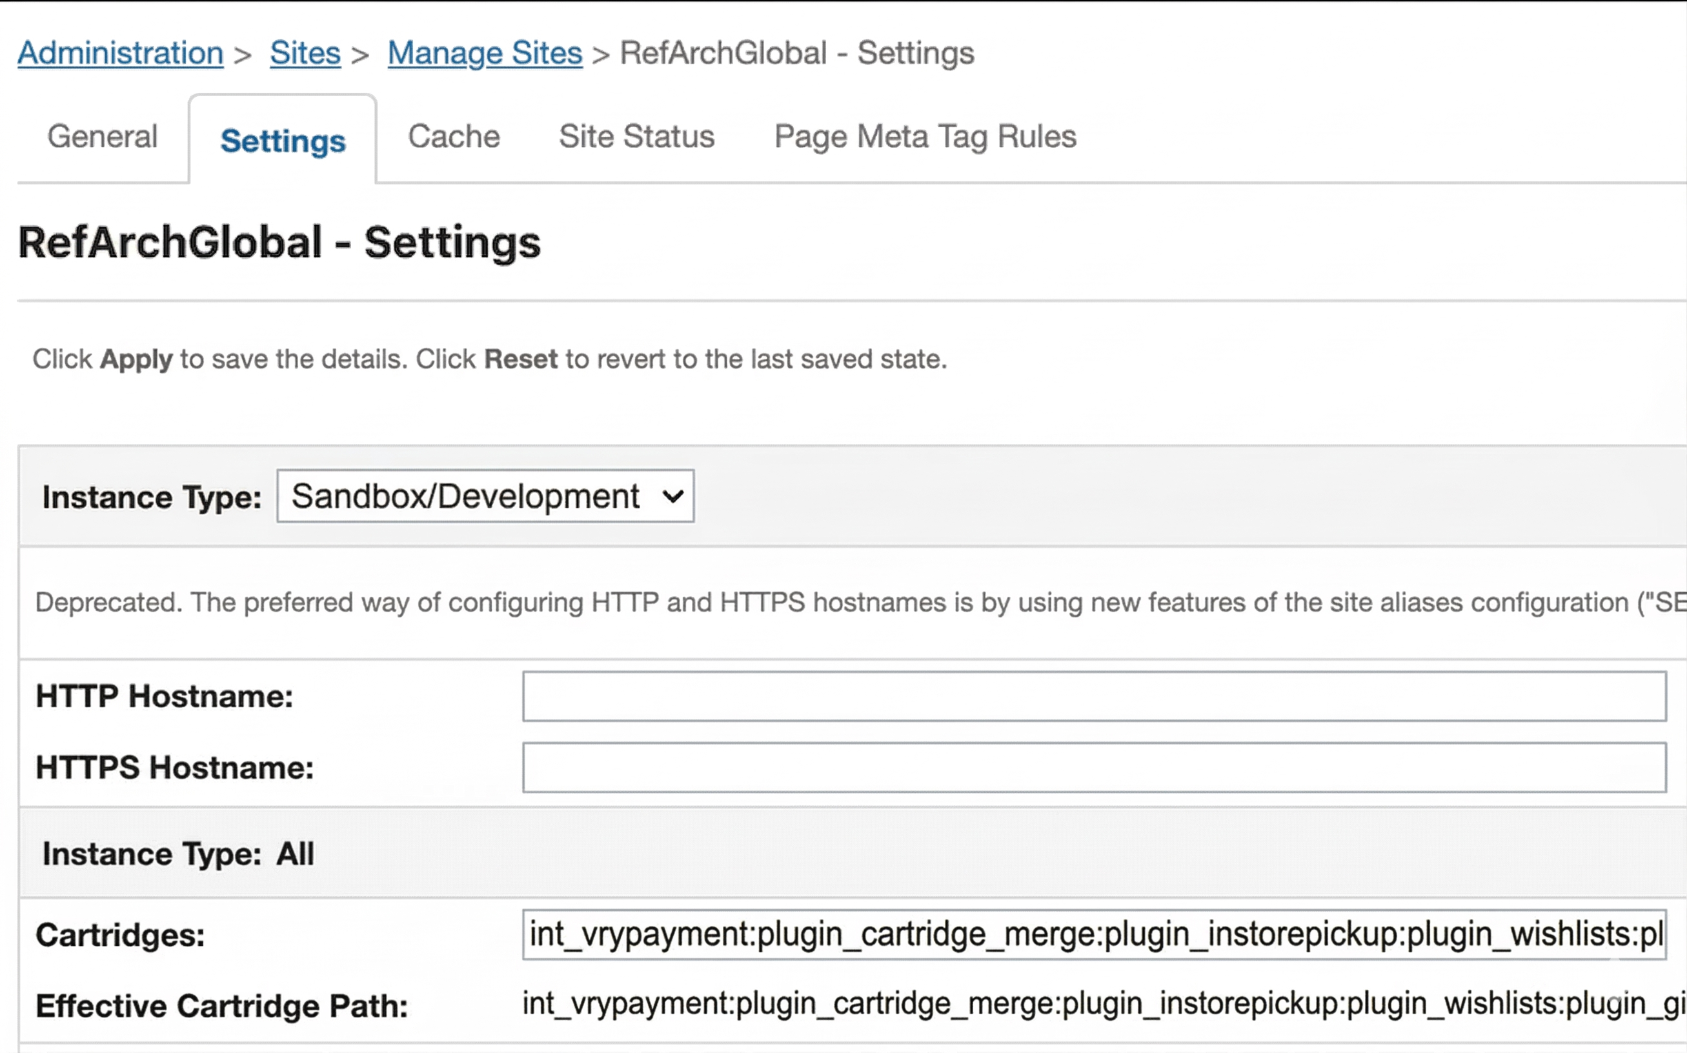Open the Cache tab
Screen dimensions: 1687x1053
[x=454, y=137]
